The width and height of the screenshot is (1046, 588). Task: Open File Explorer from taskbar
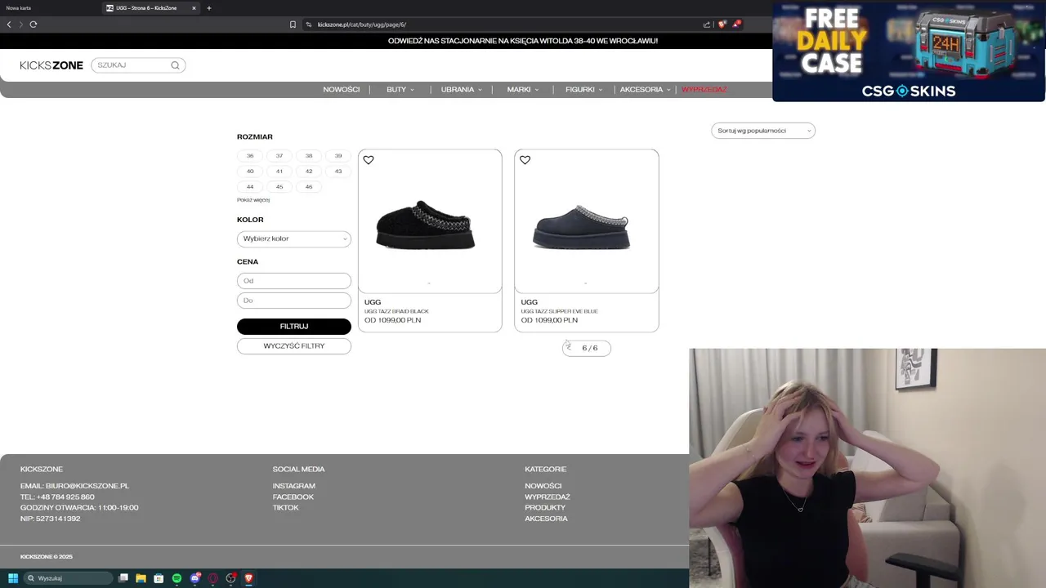pyautogui.click(x=141, y=578)
